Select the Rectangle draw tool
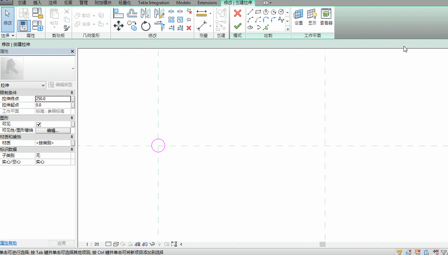Image resolution: width=448 pixels, height=255 pixels. coord(258,12)
